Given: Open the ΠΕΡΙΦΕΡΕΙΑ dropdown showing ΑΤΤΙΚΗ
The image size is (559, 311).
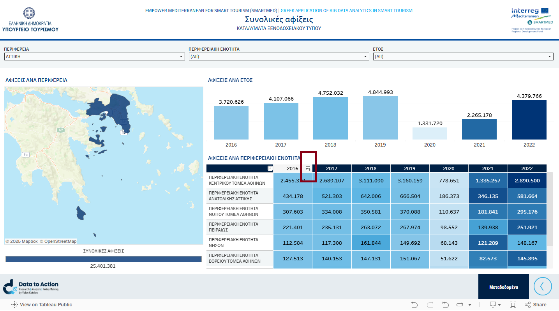Looking at the screenshot, I should [x=94, y=57].
